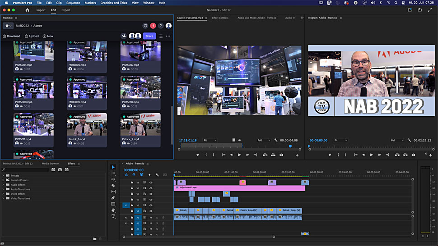
Task: Select the Selection arrow tool
Action: point(113,167)
